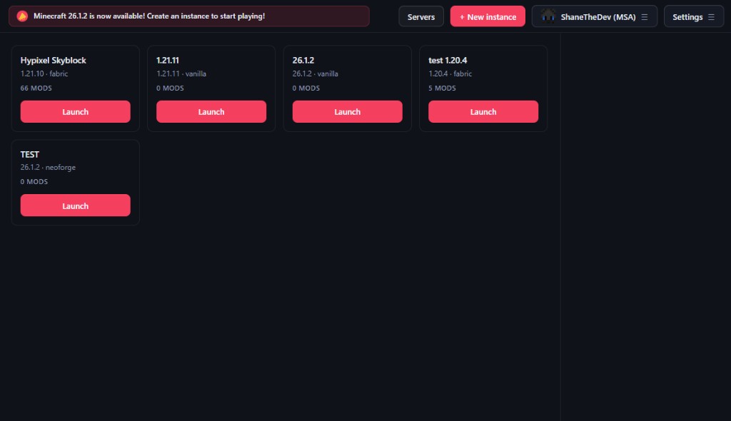Select the 1.21.11 card title

click(x=167, y=60)
